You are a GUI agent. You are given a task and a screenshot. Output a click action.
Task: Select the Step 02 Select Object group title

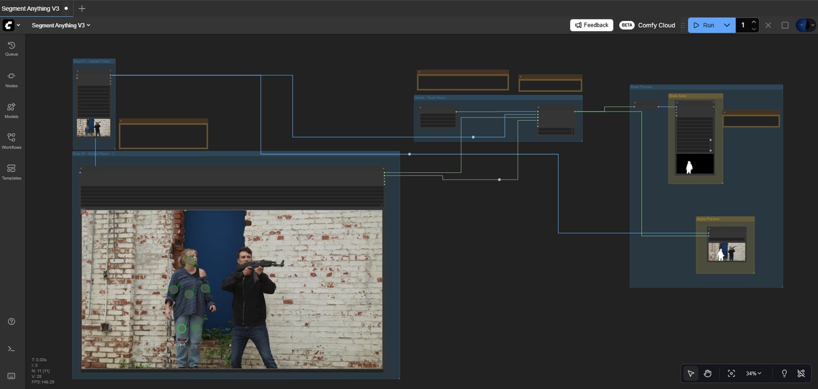(94, 153)
